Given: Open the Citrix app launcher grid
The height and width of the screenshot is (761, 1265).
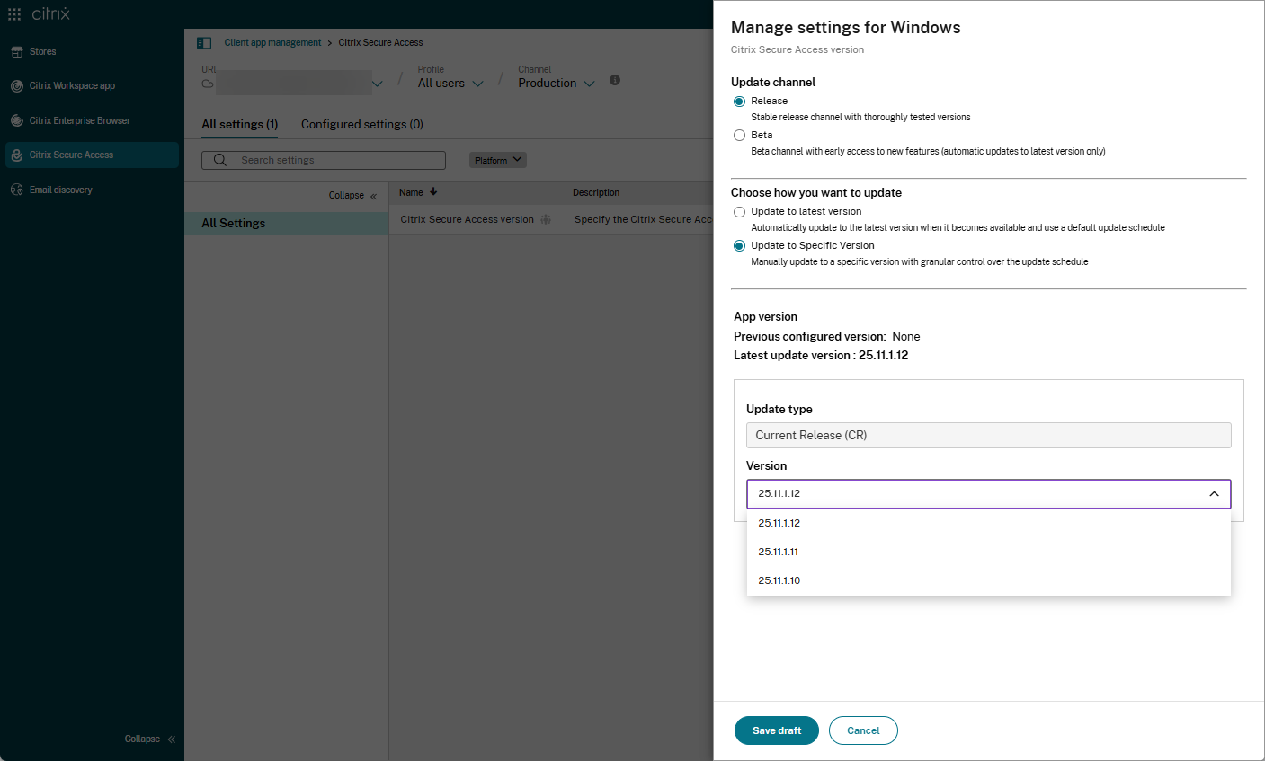Looking at the screenshot, I should [14, 14].
